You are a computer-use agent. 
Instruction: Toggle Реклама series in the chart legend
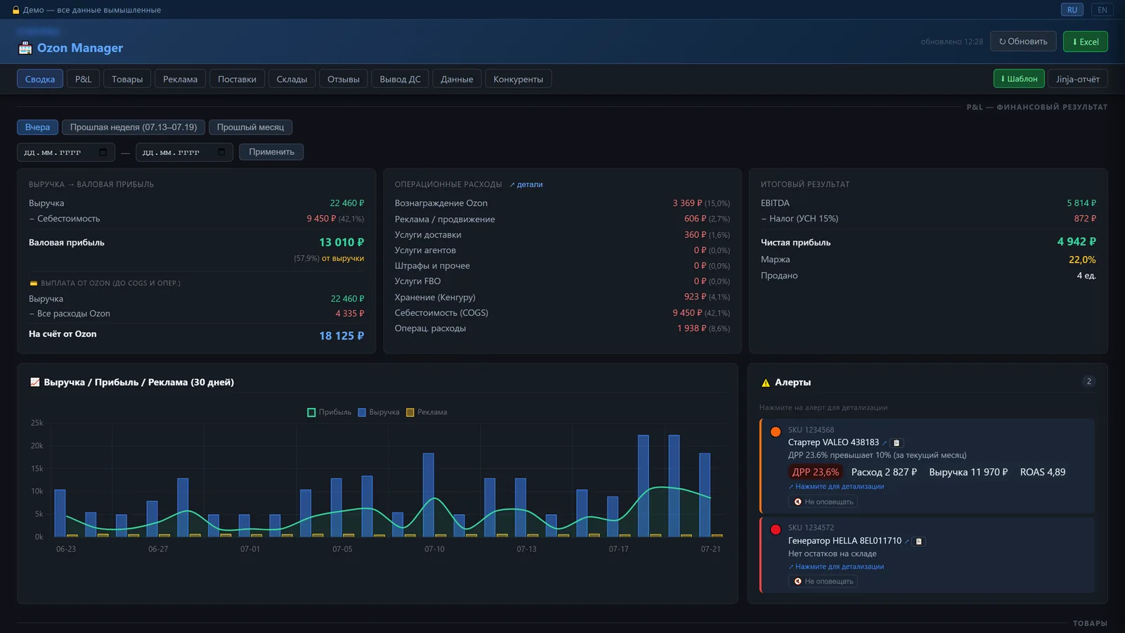pyautogui.click(x=427, y=412)
